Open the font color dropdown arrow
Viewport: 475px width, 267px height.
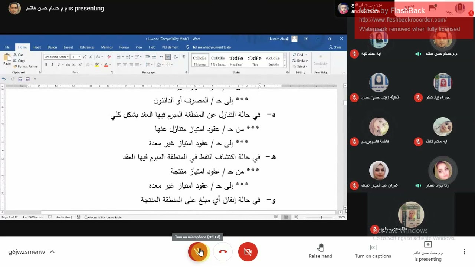click(110, 65)
